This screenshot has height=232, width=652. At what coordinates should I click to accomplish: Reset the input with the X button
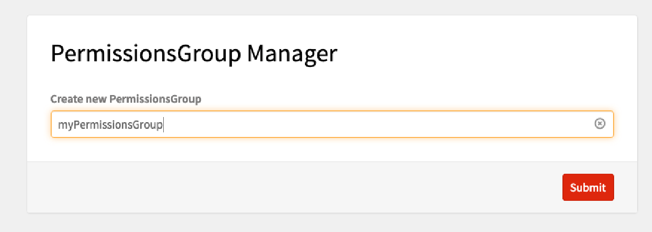(600, 124)
